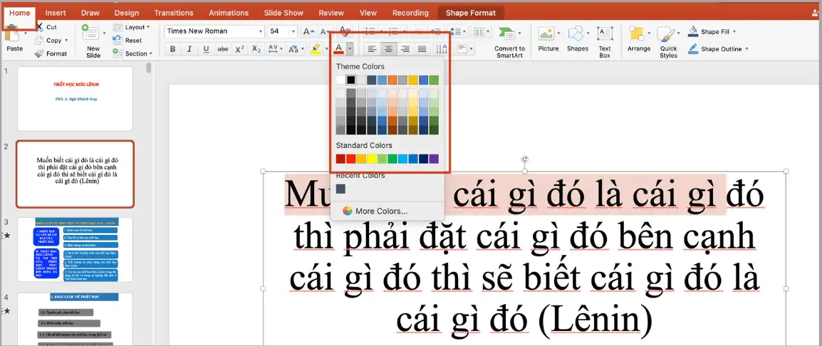
Task: Switch to the Insert tab
Action: point(56,13)
